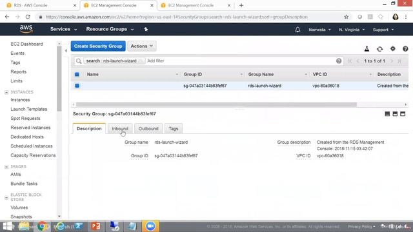Open AMIs in the sidebar
Viewport: 413px width, 232px height.
(x=15, y=175)
